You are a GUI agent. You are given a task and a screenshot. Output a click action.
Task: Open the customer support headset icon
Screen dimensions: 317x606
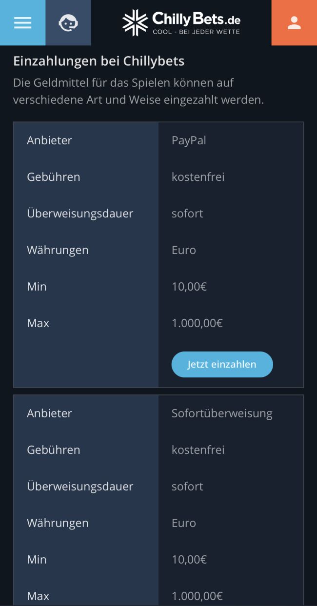coord(68,23)
